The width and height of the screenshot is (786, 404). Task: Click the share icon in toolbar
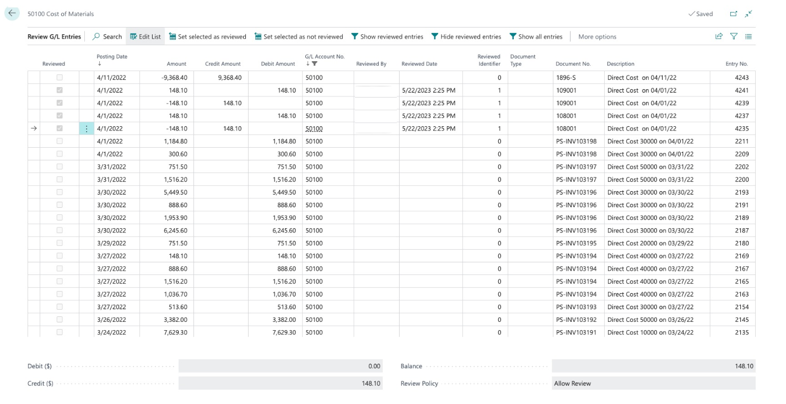[x=719, y=36]
